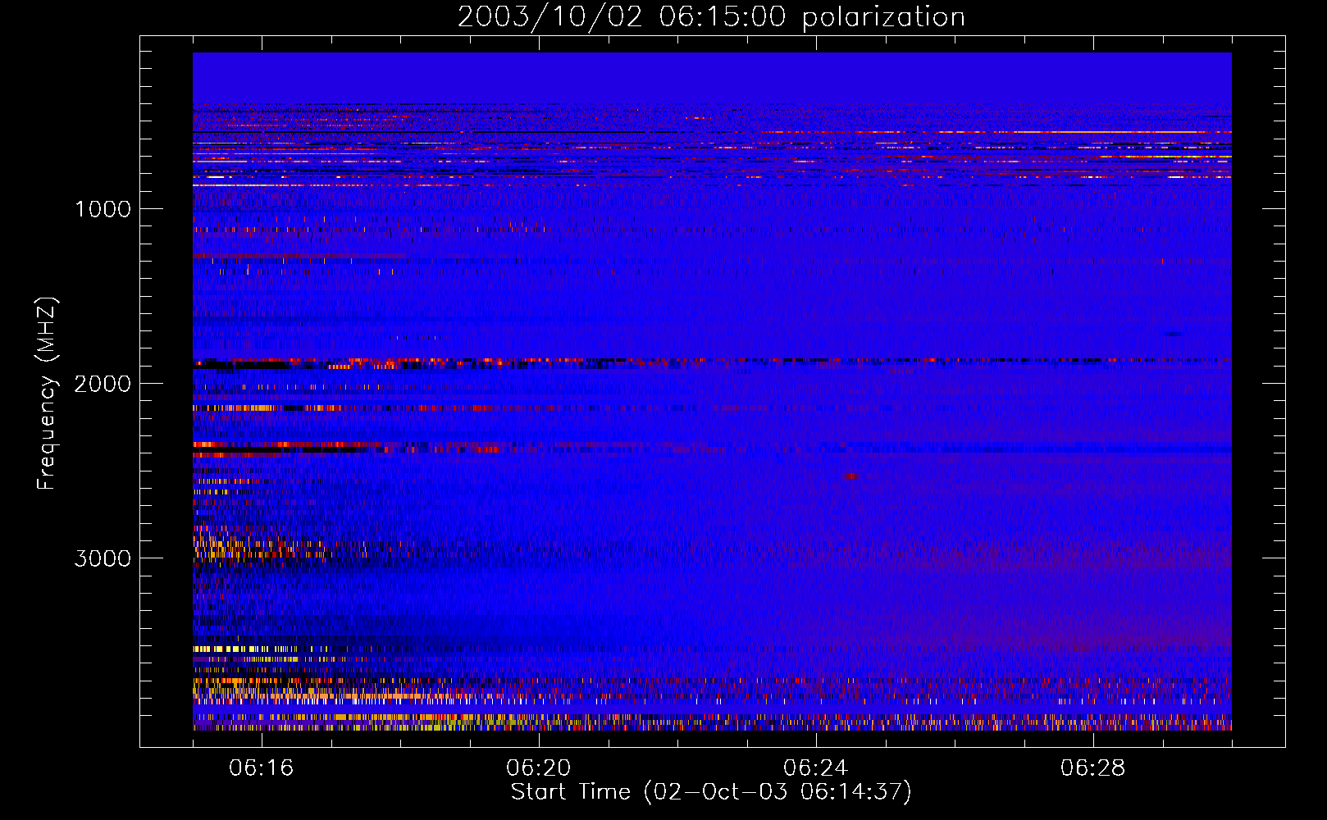Click the '06:28' time tick label
1327x820 pixels.
point(1093,768)
